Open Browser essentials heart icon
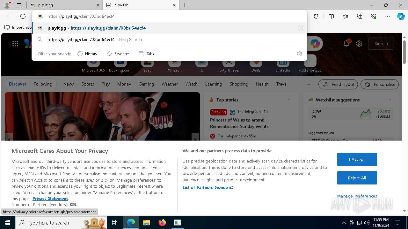This screenshot has height=229, width=408. point(374,16)
